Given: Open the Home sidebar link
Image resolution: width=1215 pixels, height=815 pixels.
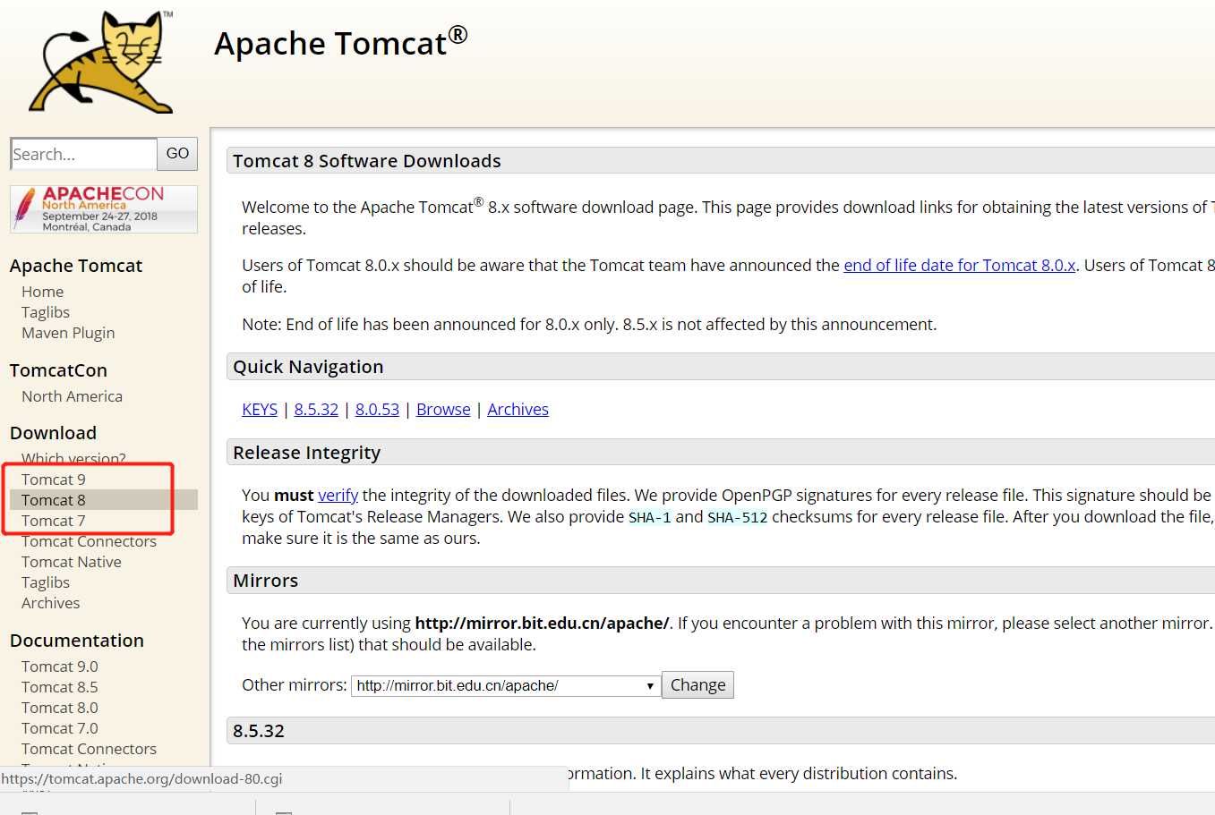Looking at the screenshot, I should [42, 292].
